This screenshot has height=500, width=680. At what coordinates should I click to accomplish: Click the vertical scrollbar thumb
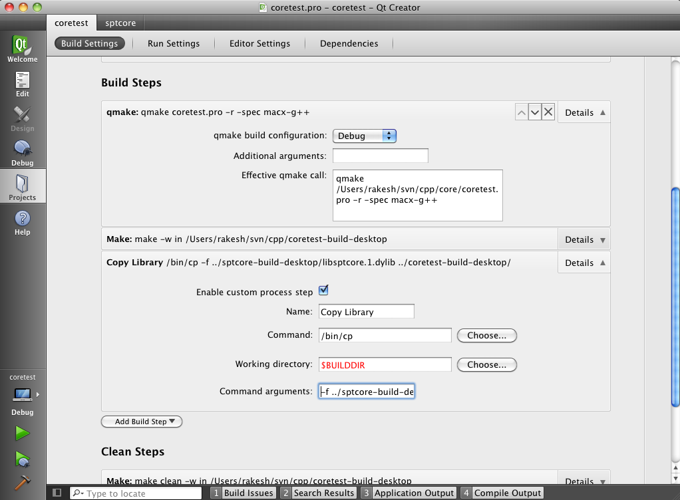point(675,297)
